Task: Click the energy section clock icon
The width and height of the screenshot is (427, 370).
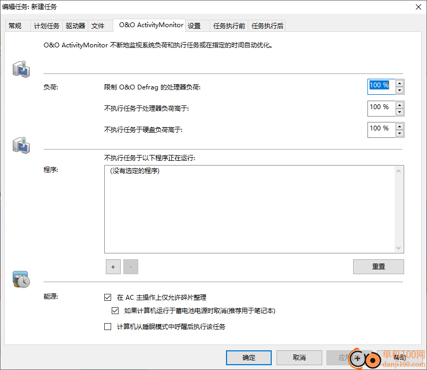Action: point(21,279)
